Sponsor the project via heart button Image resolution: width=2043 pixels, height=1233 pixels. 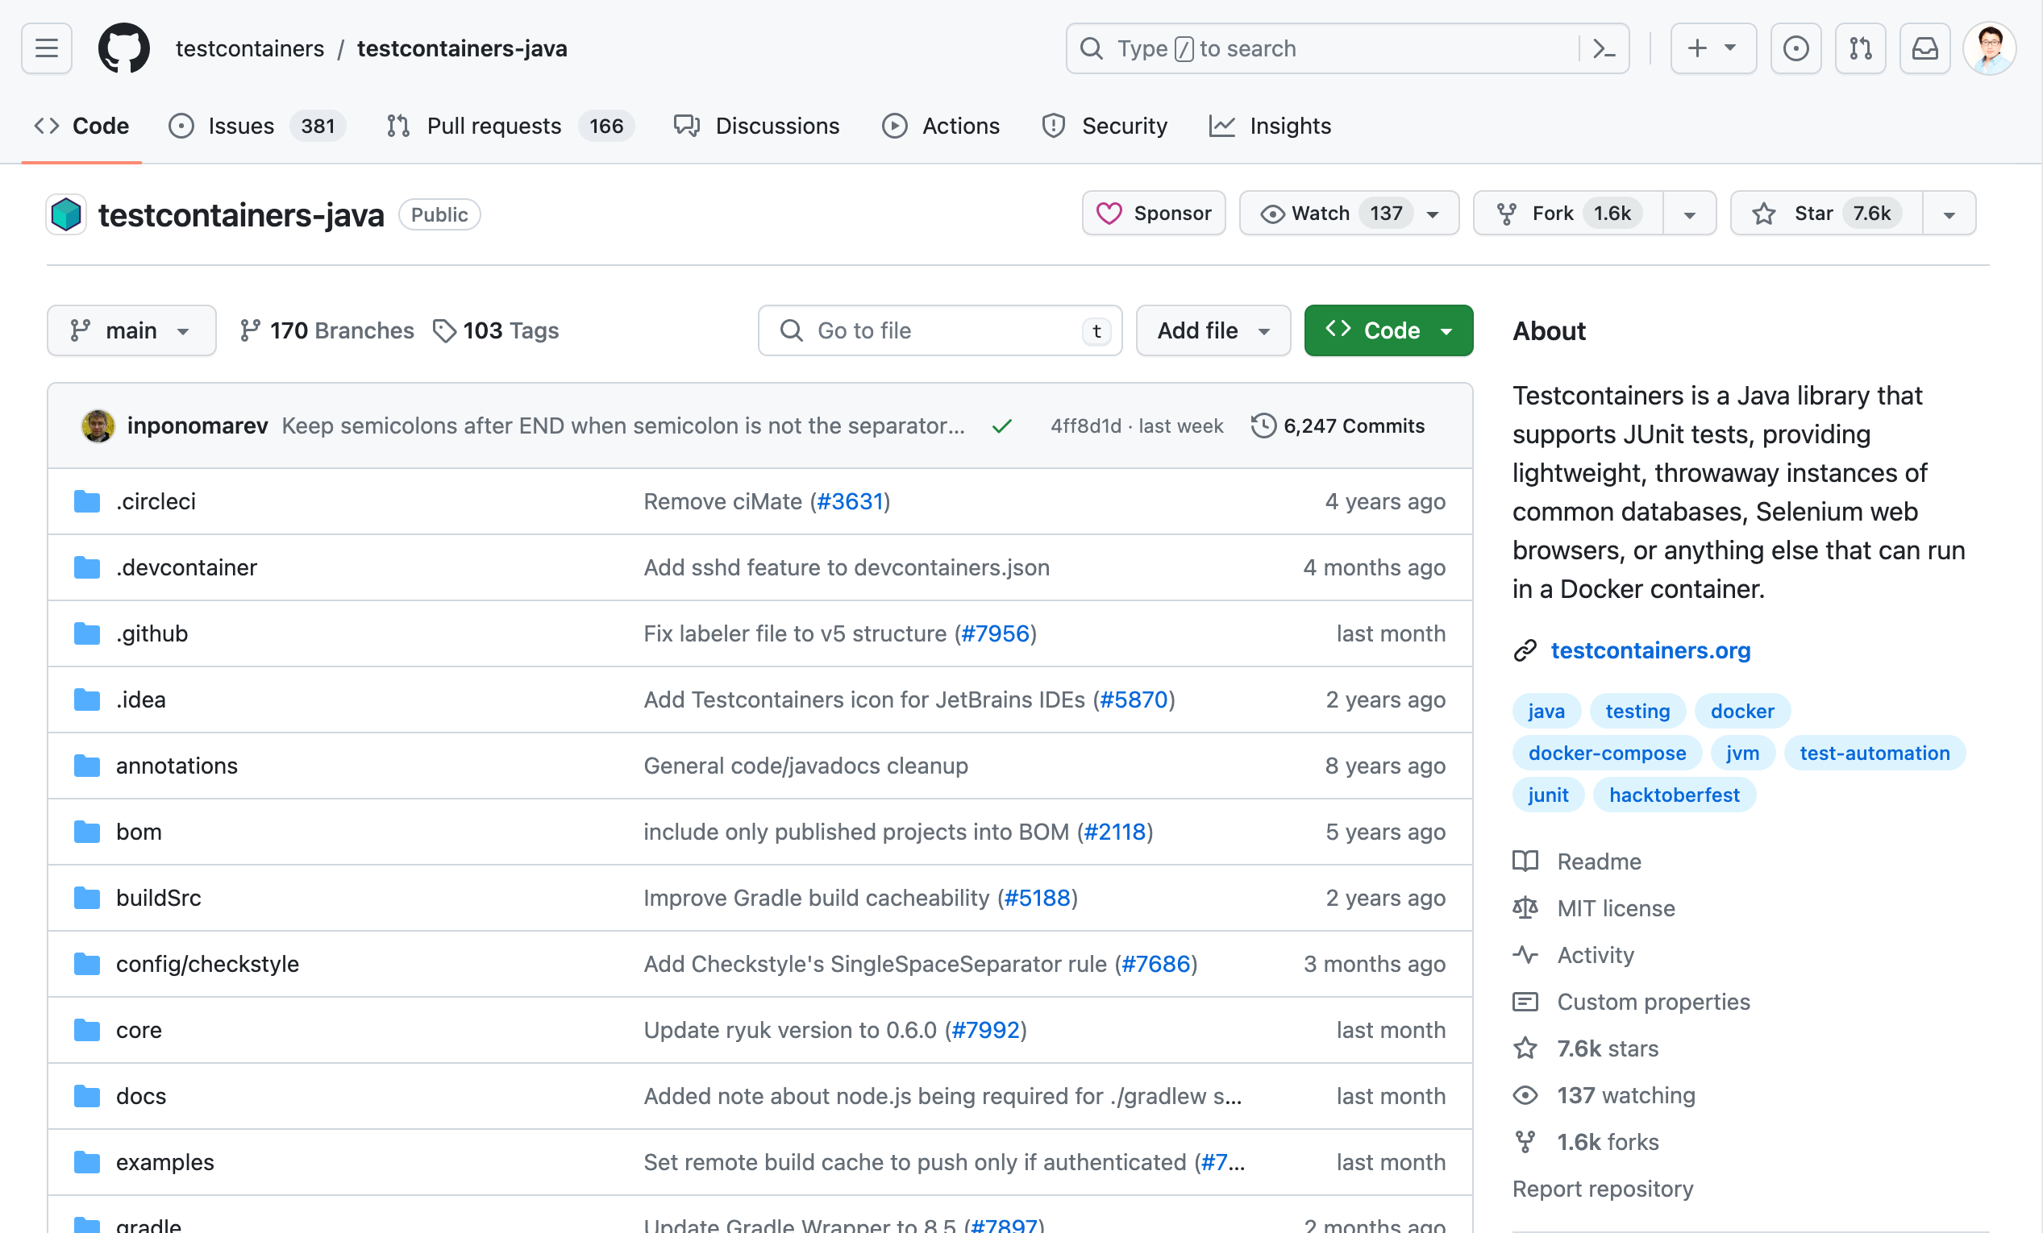[x=1154, y=214]
